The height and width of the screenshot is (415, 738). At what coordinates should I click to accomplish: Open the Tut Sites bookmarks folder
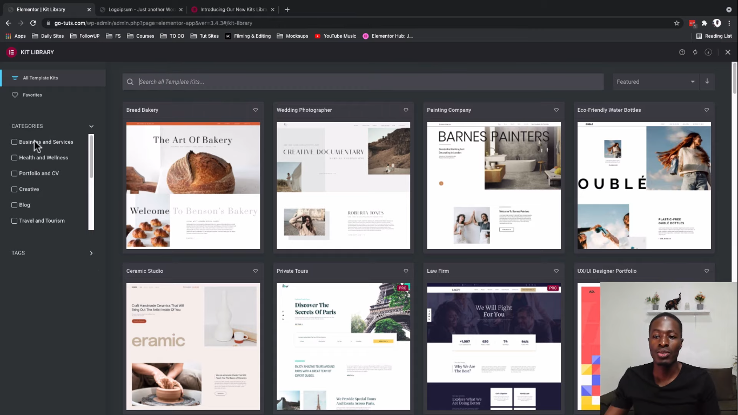point(204,36)
